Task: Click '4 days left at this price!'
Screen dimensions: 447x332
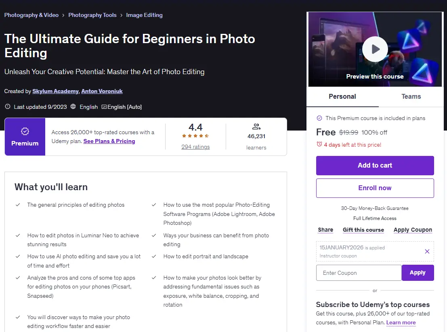Action: 353,145
